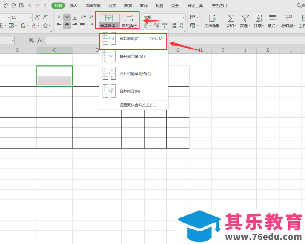Click the 合并居中 merge button
Image resolution: width=305 pixels, height=244 pixels.
(109, 21)
